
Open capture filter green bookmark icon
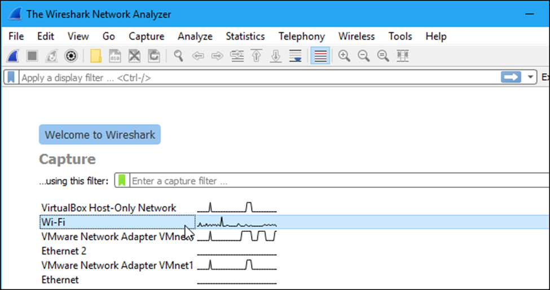point(122,181)
